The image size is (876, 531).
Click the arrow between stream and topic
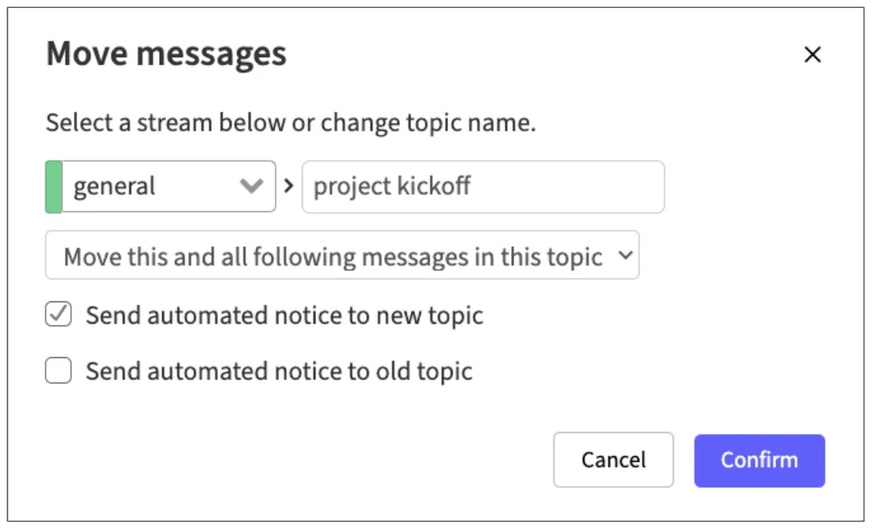[x=289, y=187]
